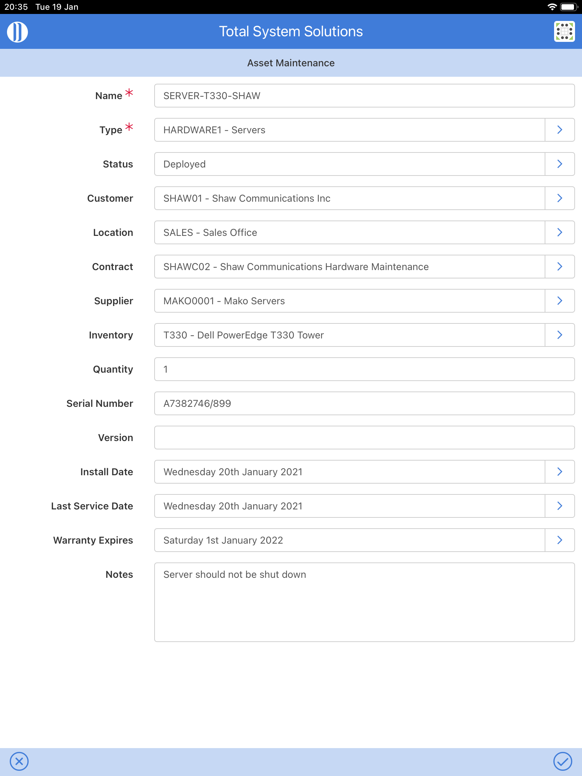Viewport: 582px width, 776px height.
Task: Expand the Status selection chevron
Action: pyautogui.click(x=560, y=164)
